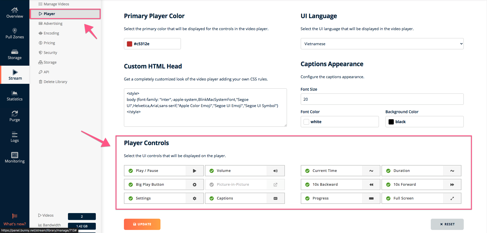The image size is (487, 233).
Task: Click the 10s Backward rewind icon
Action: coord(371,184)
